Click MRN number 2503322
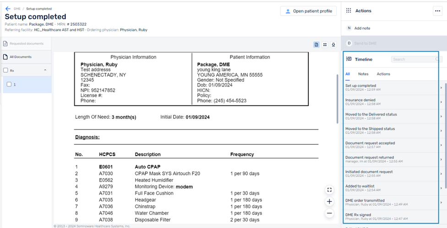 (x=76, y=24)
